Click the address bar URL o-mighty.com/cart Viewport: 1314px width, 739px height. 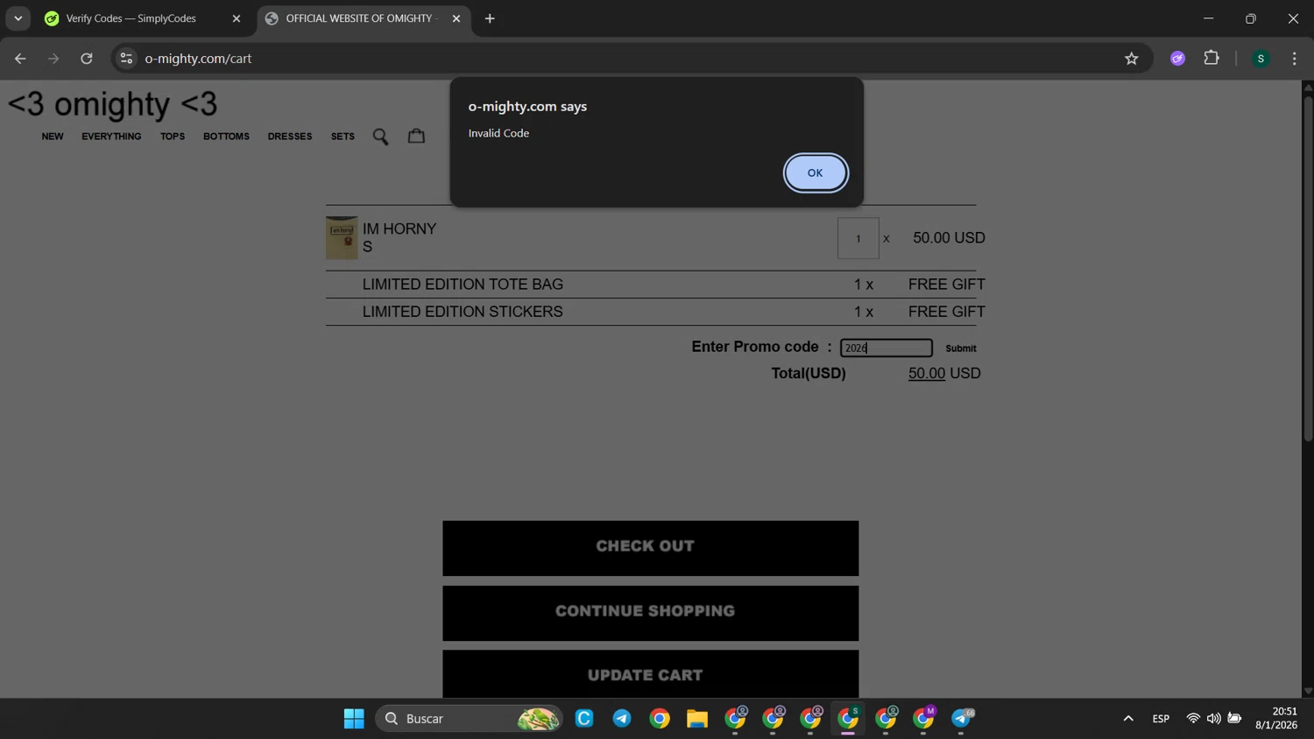click(x=198, y=59)
